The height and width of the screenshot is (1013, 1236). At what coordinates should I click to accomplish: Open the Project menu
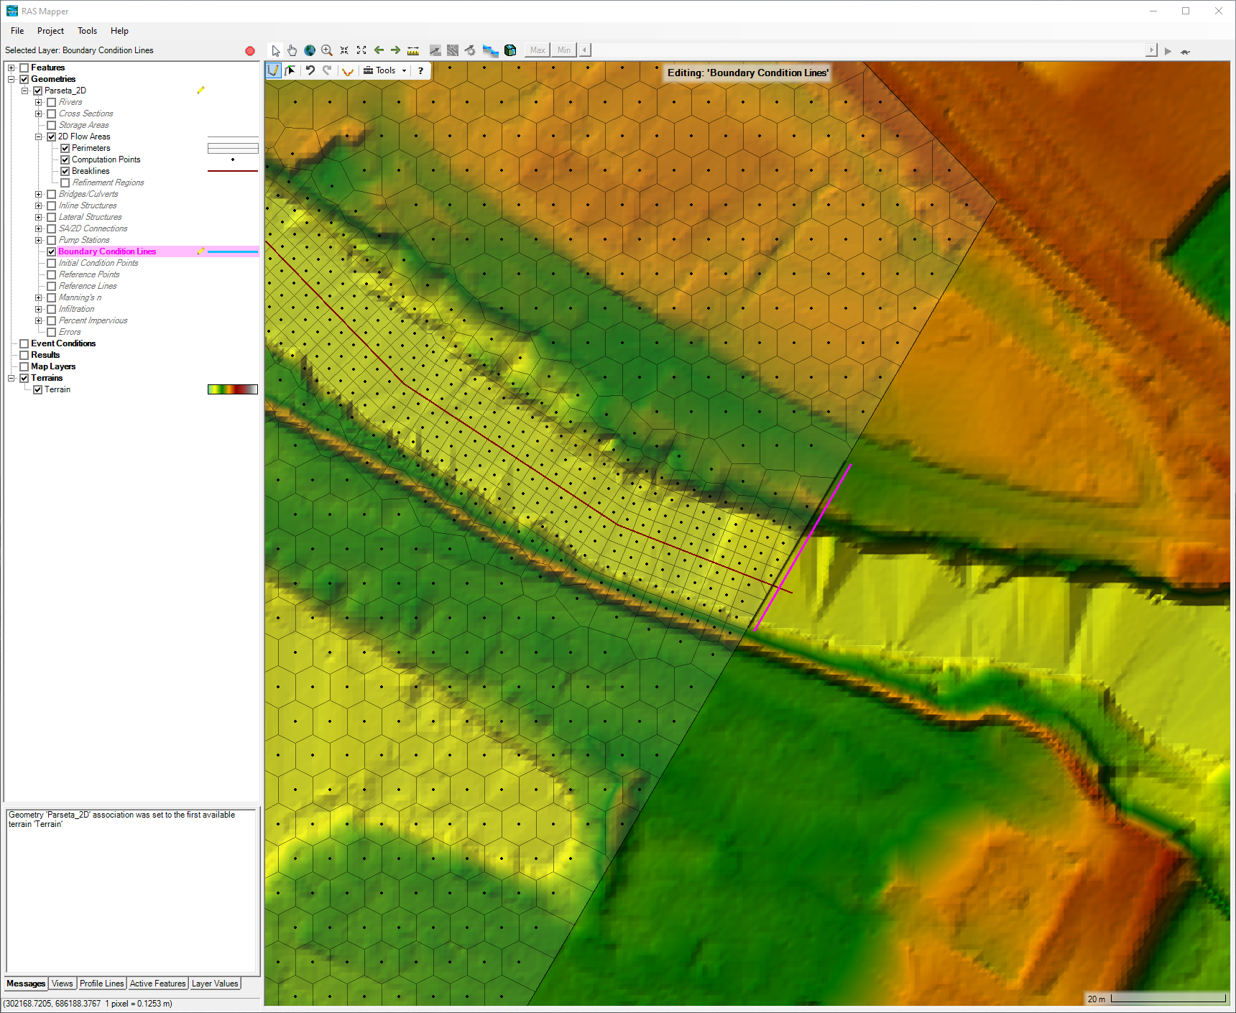tap(50, 31)
